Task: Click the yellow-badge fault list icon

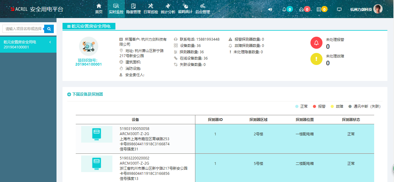Action: click(319, 9)
